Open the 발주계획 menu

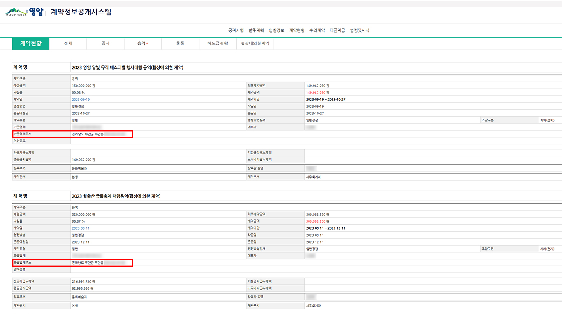pyautogui.click(x=256, y=30)
